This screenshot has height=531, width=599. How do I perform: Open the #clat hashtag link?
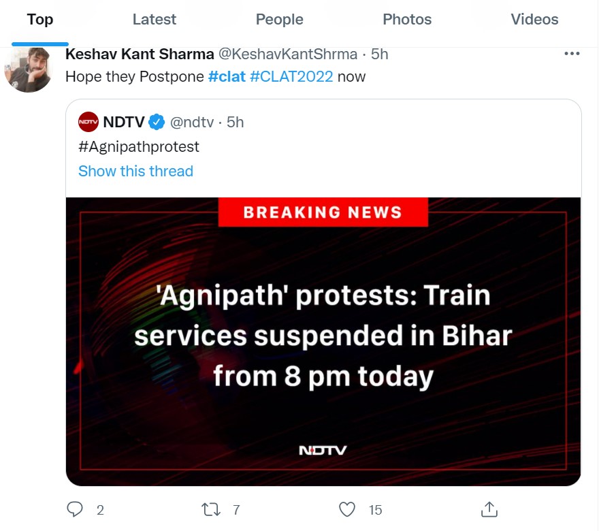click(227, 76)
